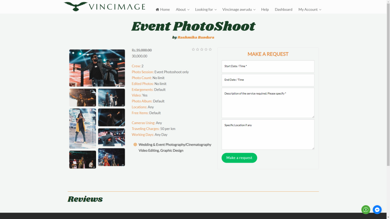Click the Video: Yes detail line

coord(140,95)
